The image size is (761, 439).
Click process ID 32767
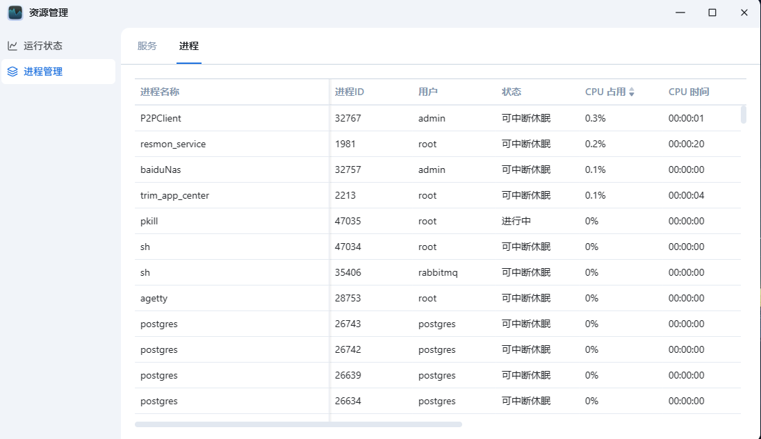[348, 118]
